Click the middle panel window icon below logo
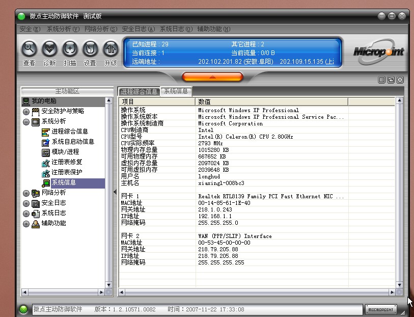This screenshot has height=317, width=414. click(x=391, y=80)
